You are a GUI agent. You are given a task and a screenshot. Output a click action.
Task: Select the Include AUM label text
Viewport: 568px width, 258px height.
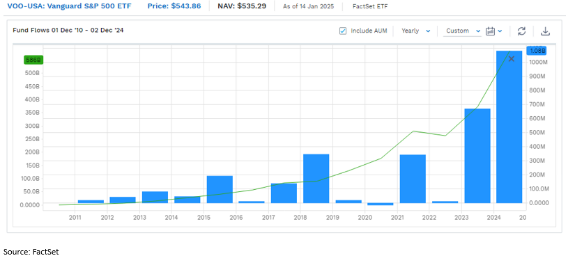(369, 31)
